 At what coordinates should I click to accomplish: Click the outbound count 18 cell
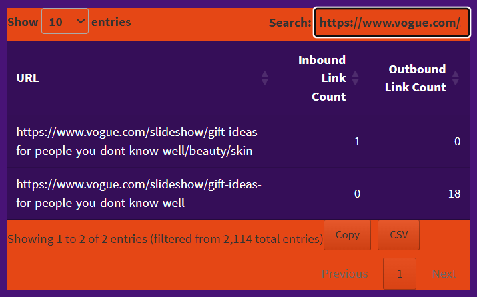point(454,194)
